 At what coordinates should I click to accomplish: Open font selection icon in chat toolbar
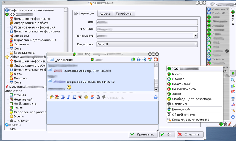click(80, 97)
